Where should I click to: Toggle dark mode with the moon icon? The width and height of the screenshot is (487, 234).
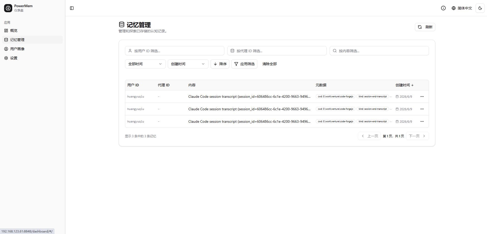(x=480, y=8)
